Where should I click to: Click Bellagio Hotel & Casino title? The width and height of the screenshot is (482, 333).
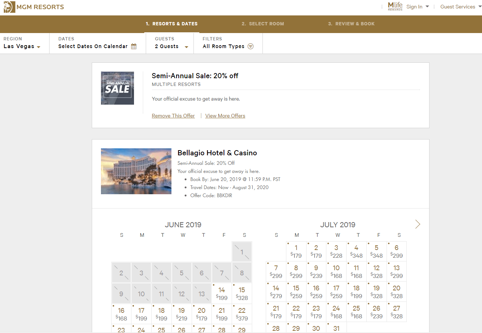pos(217,153)
